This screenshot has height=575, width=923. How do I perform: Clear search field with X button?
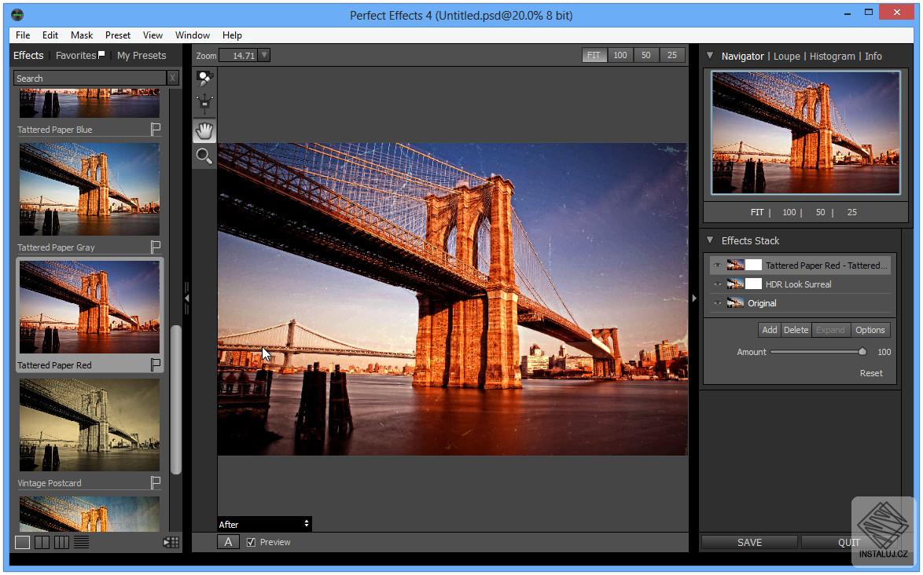172,78
